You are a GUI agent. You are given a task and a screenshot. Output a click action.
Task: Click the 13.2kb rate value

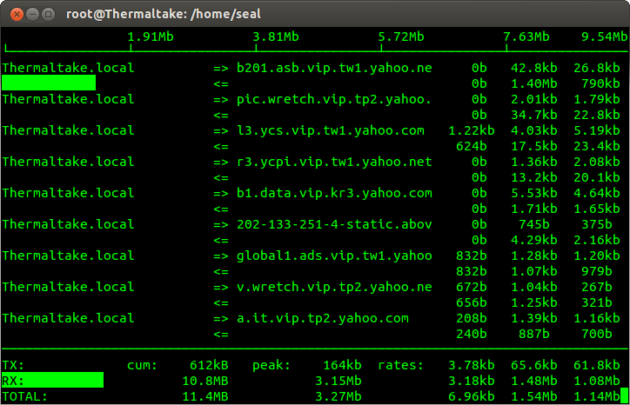coord(534,178)
